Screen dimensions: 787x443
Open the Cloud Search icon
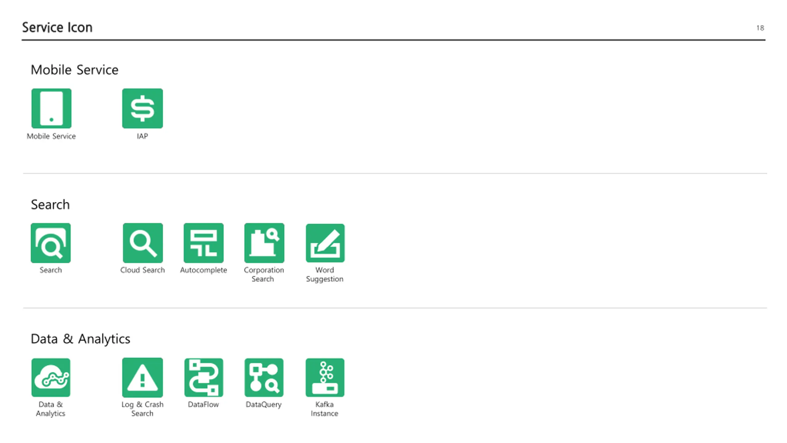(143, 243)
